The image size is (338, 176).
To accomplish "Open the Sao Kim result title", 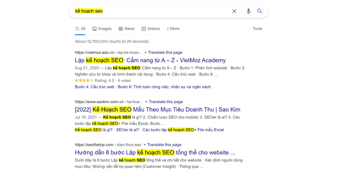I will click(157, 110).
